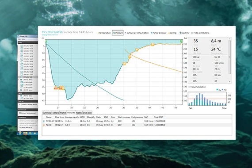
Task: Check the Hide annotations checkbox
Action: pos(192,33)
